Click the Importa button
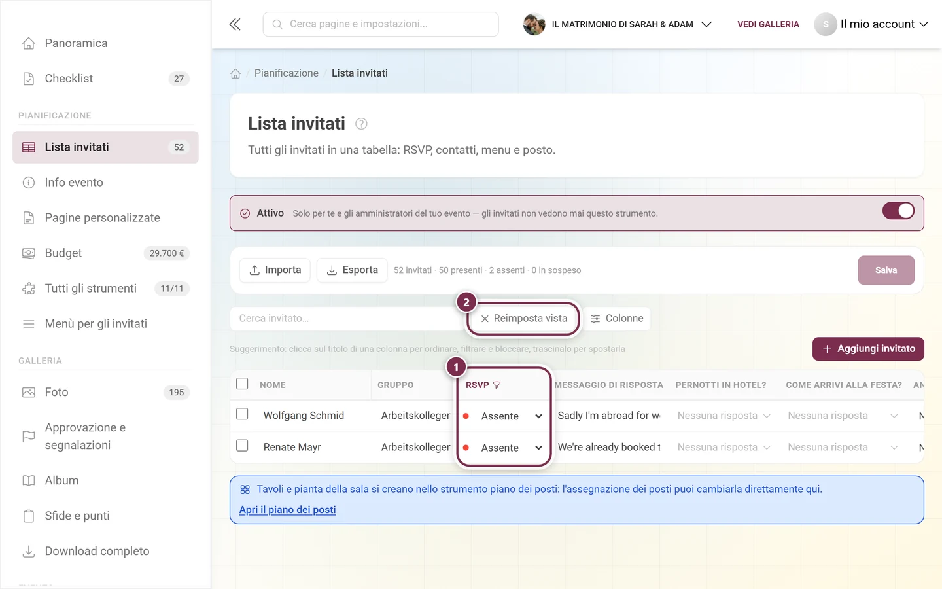The image size is (942, 589). tap(275, 270)
